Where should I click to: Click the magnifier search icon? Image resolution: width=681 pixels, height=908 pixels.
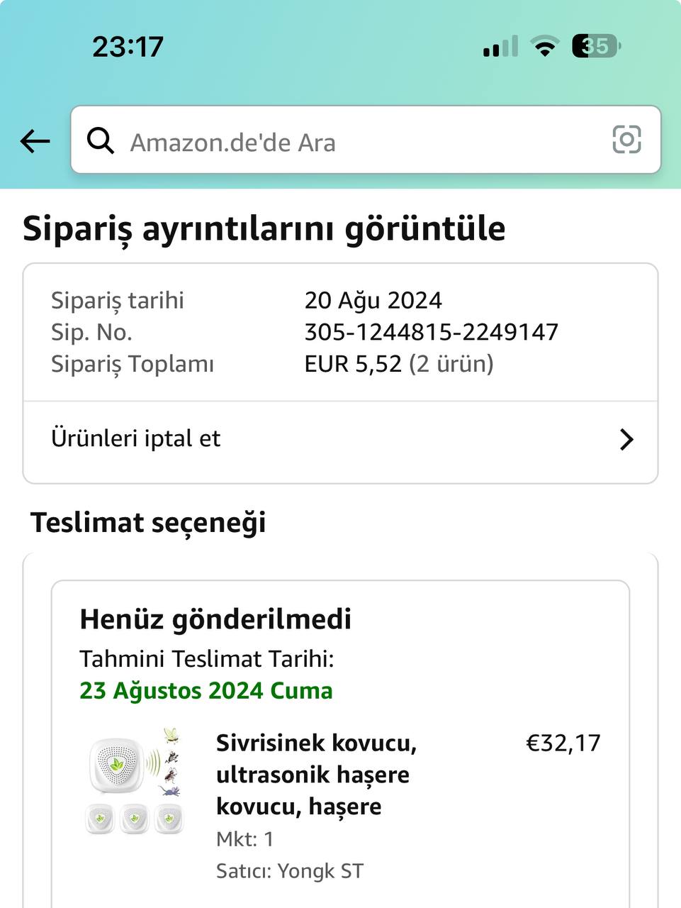click(101, 141)
